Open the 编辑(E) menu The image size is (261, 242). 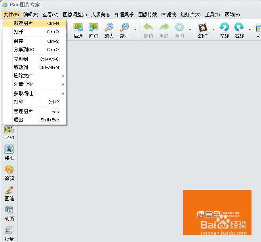(30, 15)
